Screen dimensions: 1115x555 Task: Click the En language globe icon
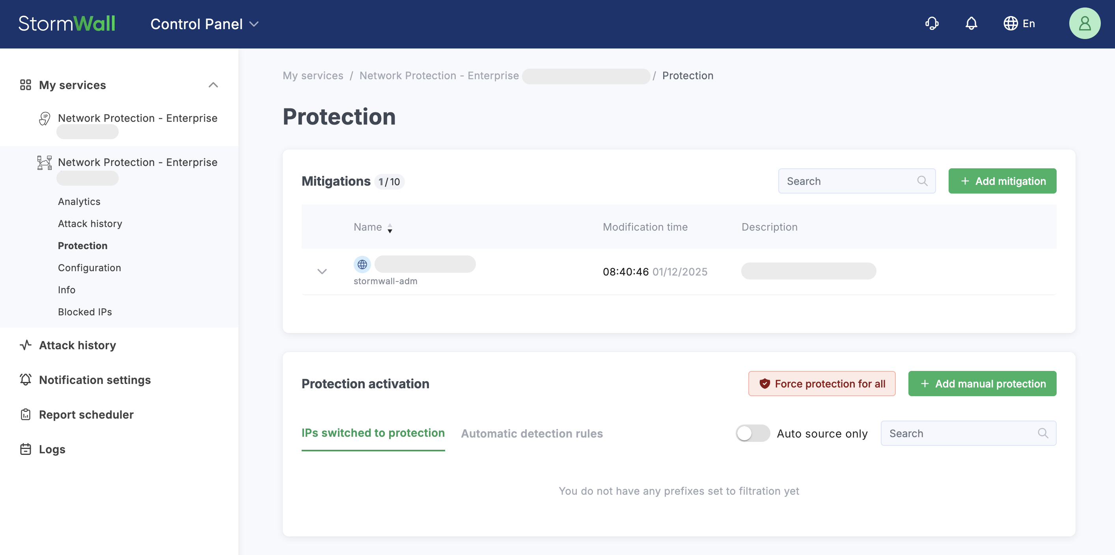1011,23
